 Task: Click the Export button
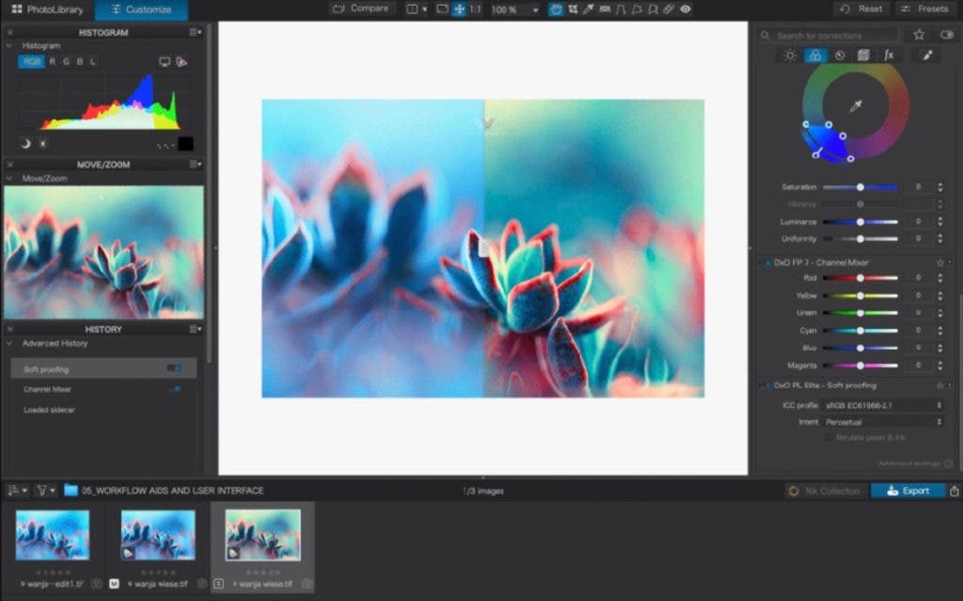pos(908,491)
